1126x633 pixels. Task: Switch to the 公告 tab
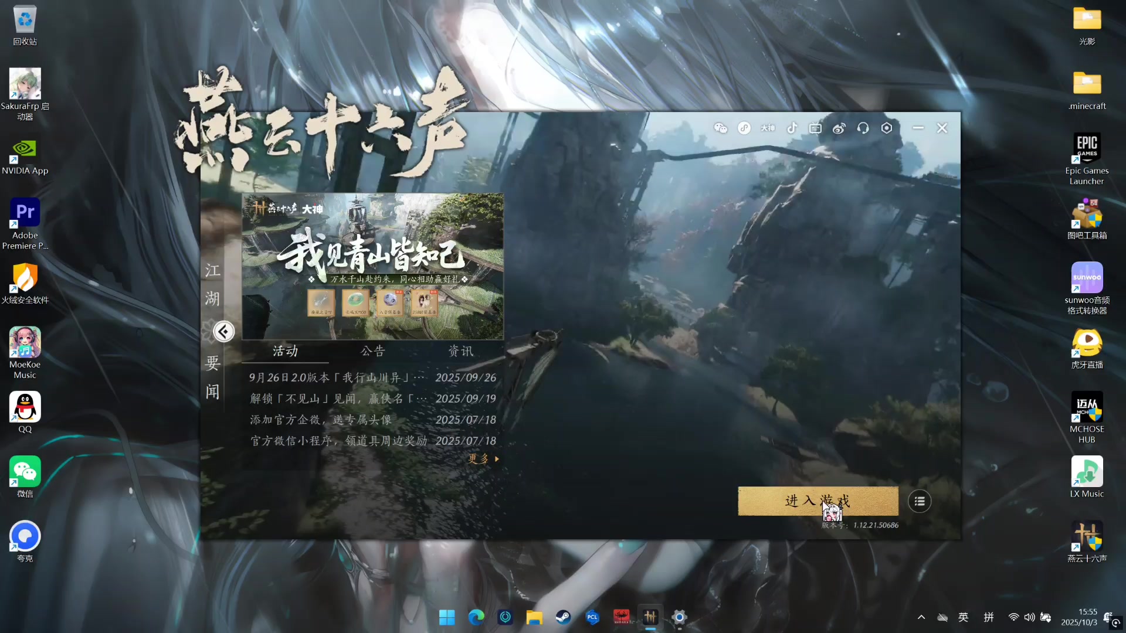pos(372,351)
